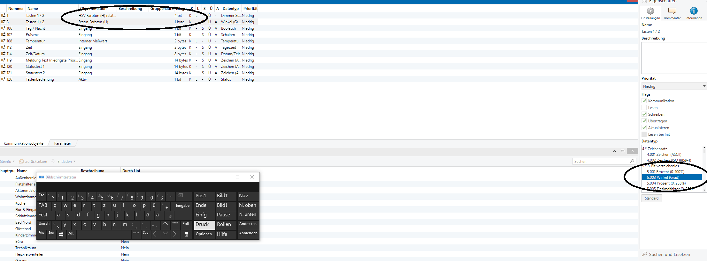
Task: Toggle the Rollen scroll lock key
Action: coord(226,225)
